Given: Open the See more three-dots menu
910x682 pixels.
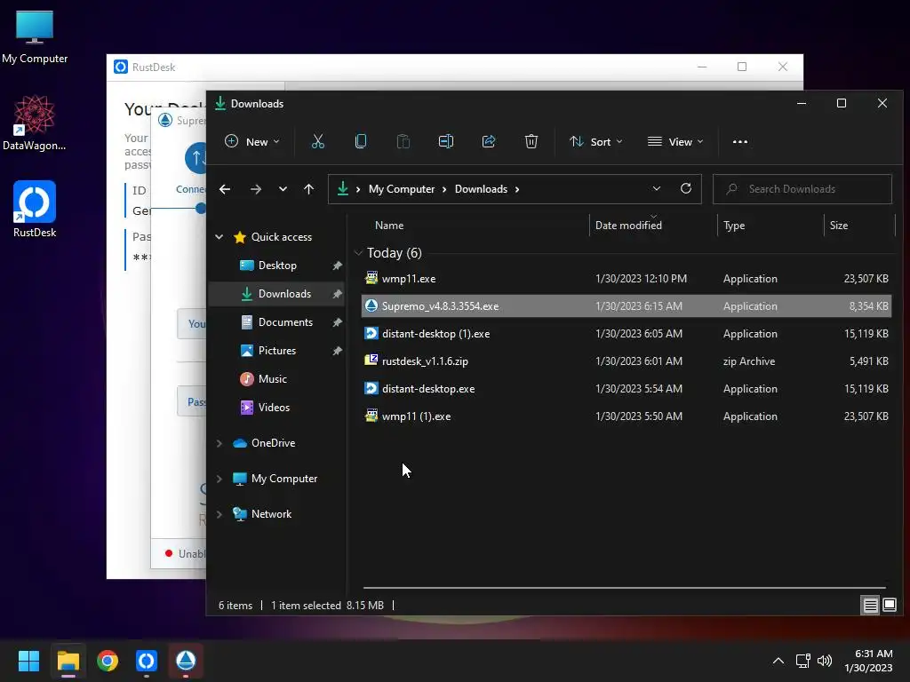Looking at the screenshot, I should [740, 141].
